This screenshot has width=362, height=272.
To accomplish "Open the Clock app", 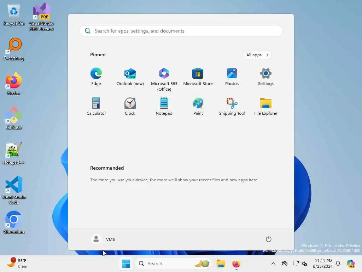I will click(x=130, y=107).
